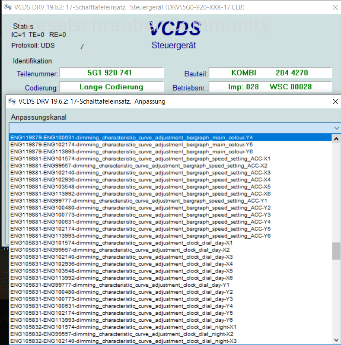Select clock_dial_day-X3 channel entry
The width and height of the screenshot is (341, 345).
pos(170,257)
